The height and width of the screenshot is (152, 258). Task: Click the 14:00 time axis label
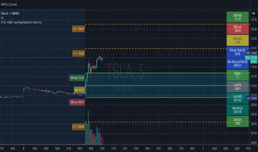click(147, 149)
